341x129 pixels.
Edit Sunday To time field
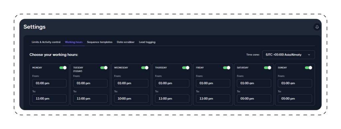pos(295,99)
